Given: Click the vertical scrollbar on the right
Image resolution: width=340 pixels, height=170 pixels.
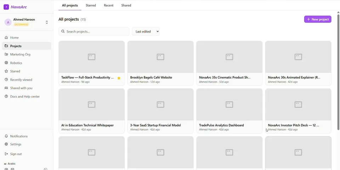Looking at the screenshot, I should point(338,72).
